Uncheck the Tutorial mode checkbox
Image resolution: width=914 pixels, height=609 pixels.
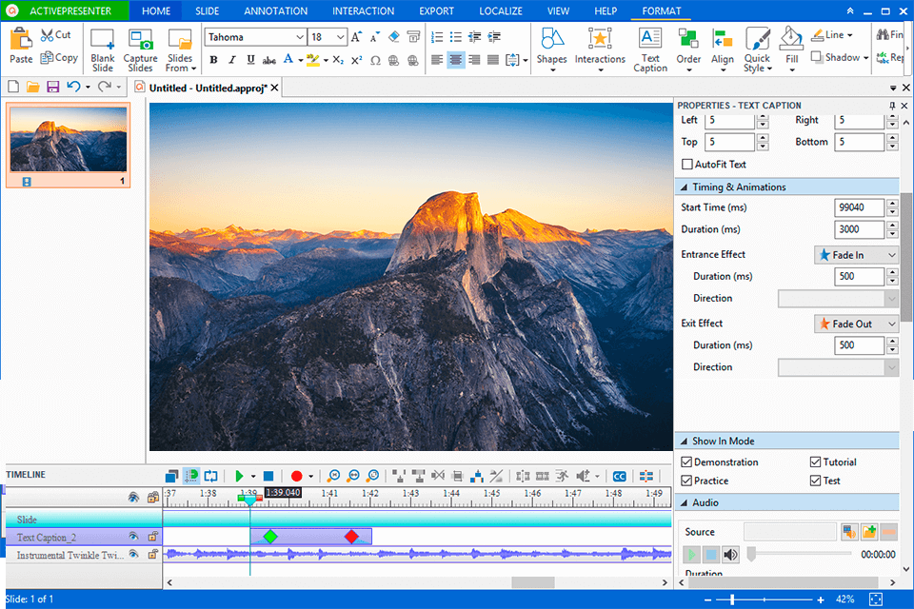(816, 462)
